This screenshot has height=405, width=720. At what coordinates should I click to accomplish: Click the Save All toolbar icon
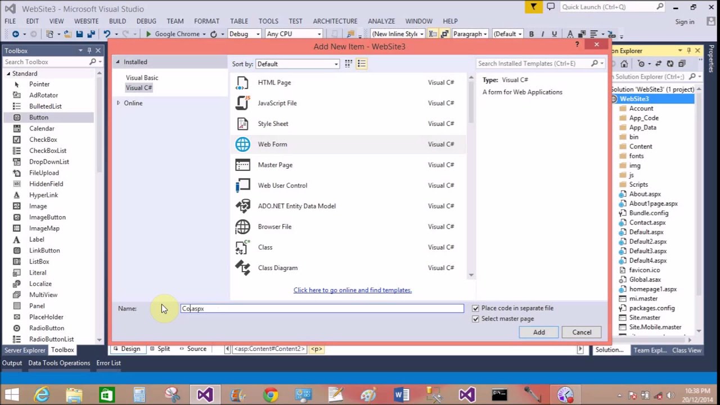91,34
